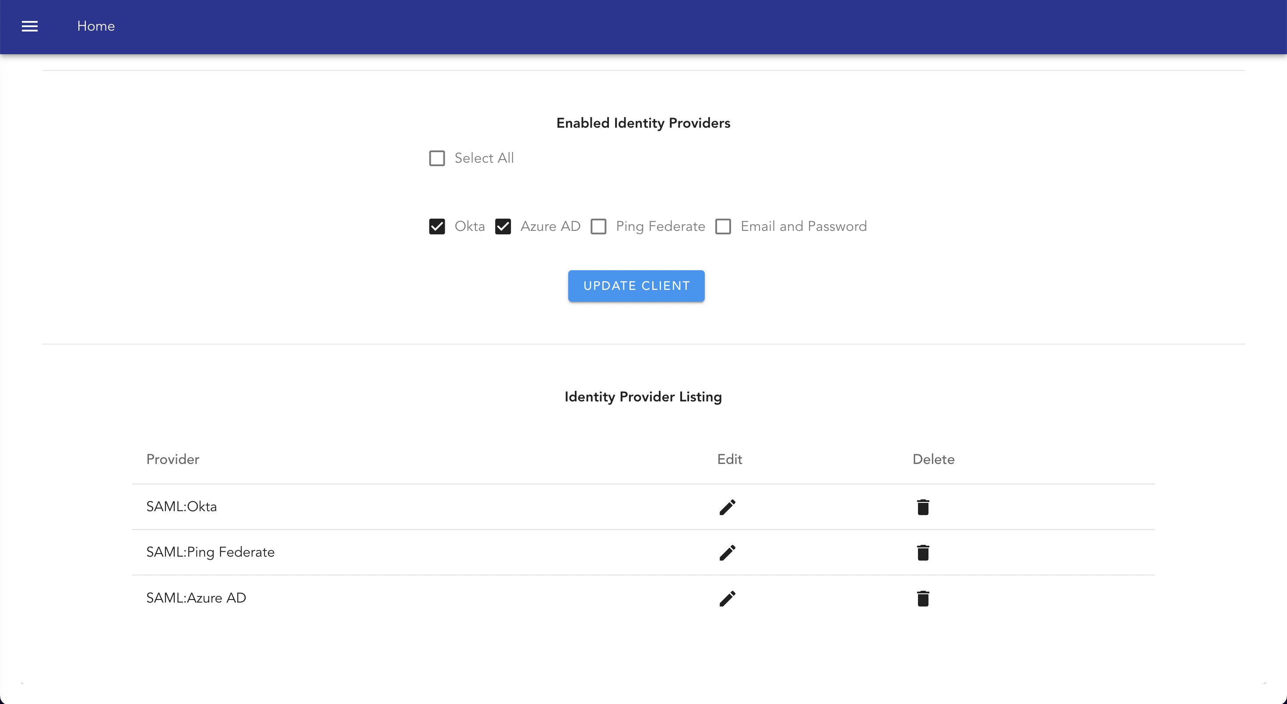Image resolution: width=1287 pixels, height=704 pixels.
Task: Enable the Ping Federate identity provider
Action: 598,226
